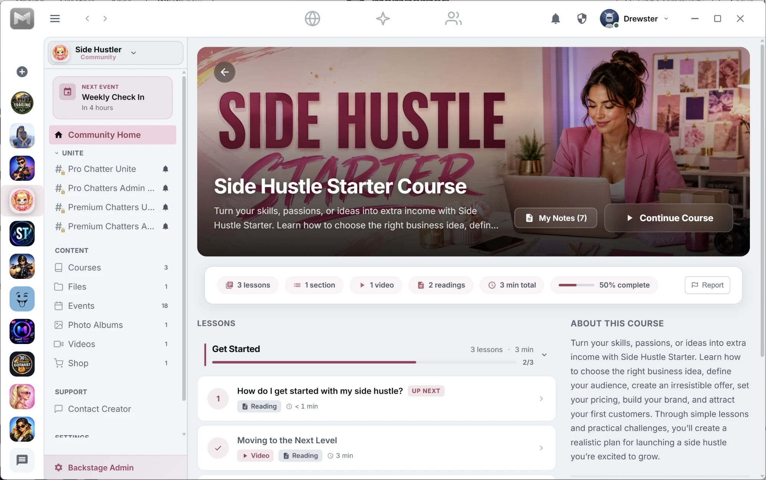Image resolution: width=766 pixels, height=480 pixels.
Task: Open Courses in the sidebar
Action: coord(113,267)
